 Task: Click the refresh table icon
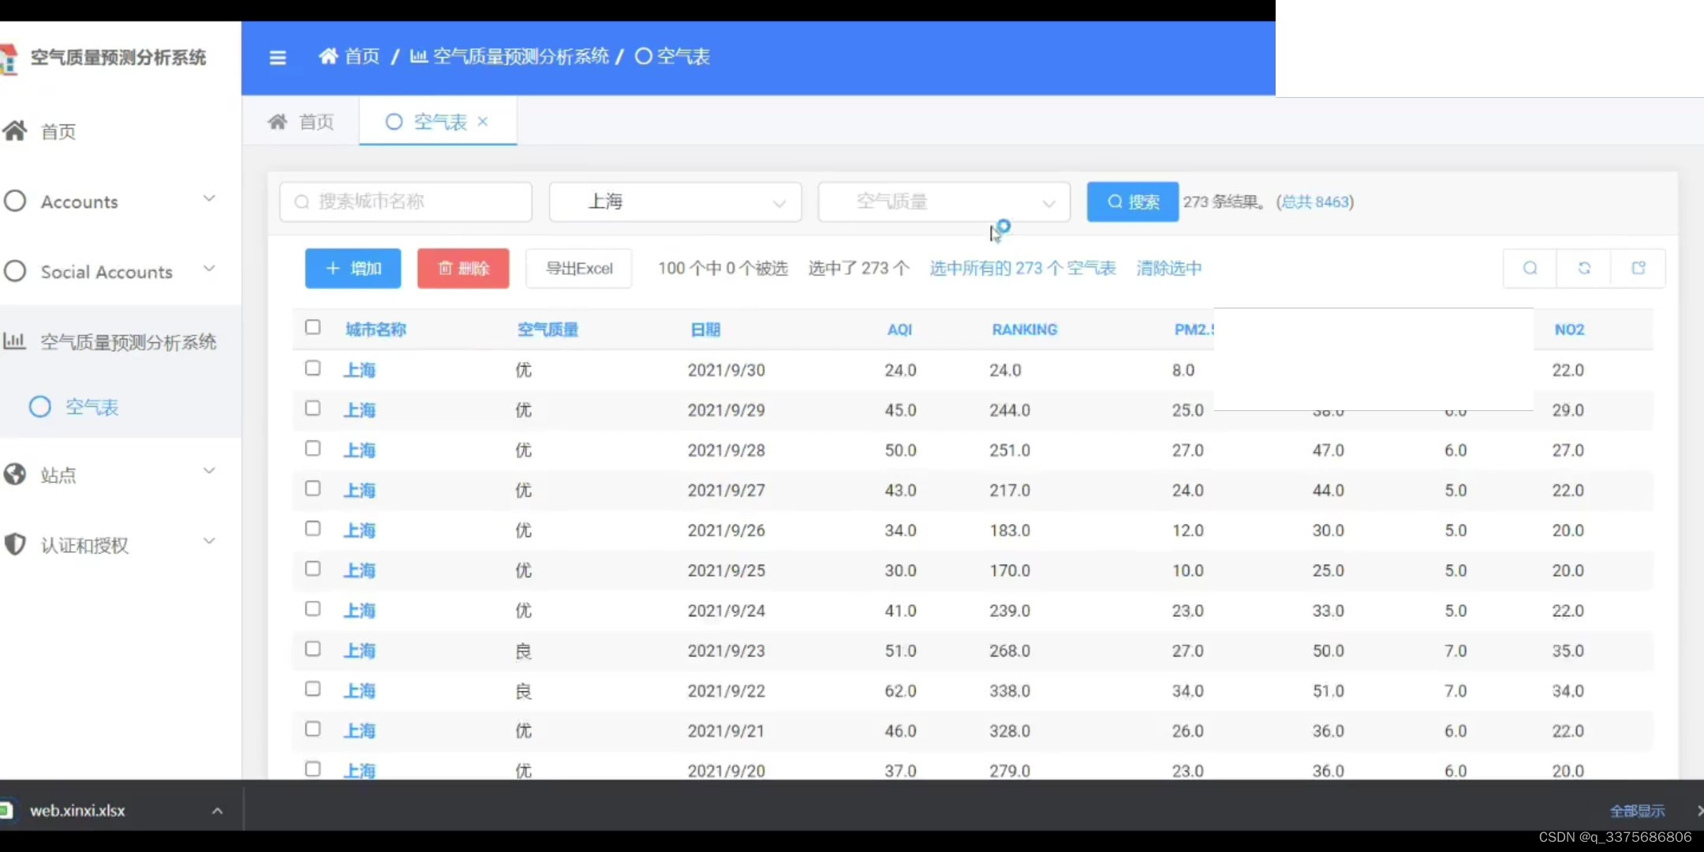pos(1584,268)
